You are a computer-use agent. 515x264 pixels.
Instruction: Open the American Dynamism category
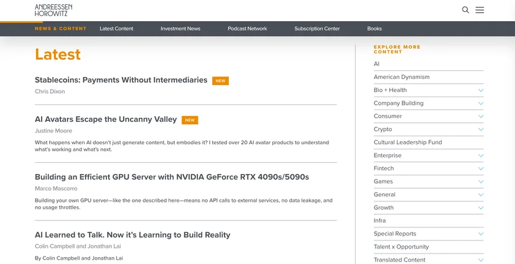401,77
